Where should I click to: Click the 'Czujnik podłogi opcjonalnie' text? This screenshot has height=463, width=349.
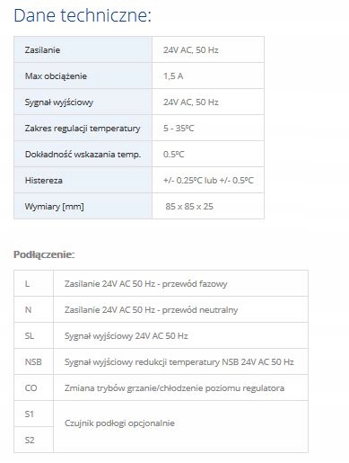(119, 423)
